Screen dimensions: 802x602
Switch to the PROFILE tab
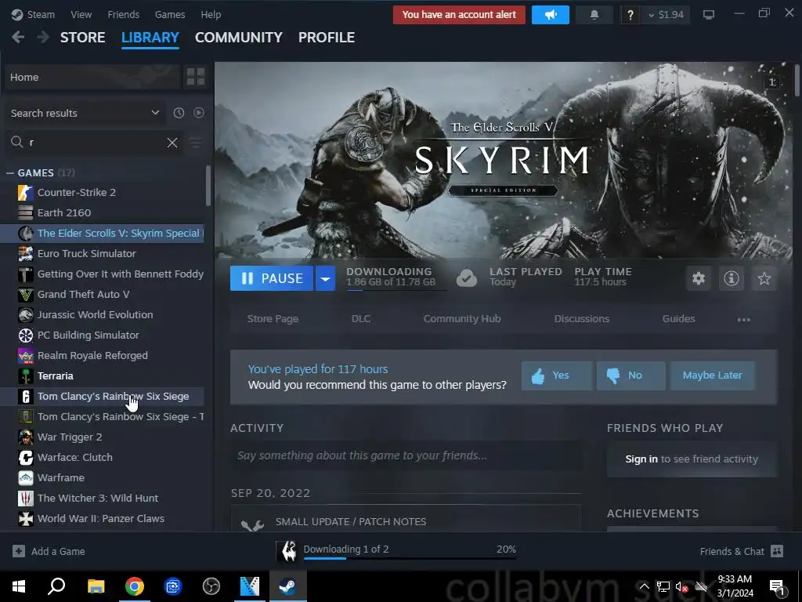coord(327,38)
